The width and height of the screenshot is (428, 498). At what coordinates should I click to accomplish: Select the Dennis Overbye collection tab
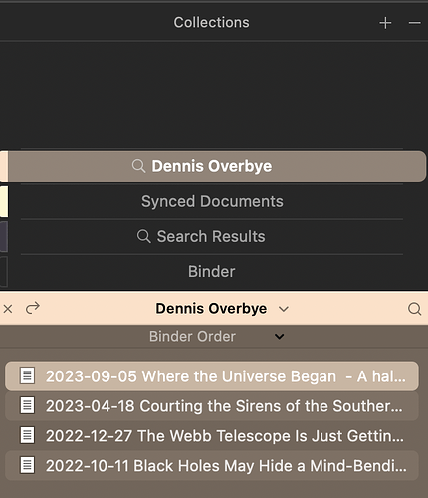217,166
